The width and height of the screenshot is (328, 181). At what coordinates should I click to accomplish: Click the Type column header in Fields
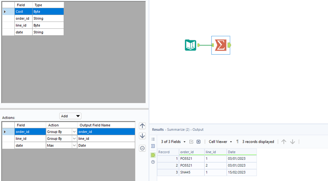coord(48,5)
